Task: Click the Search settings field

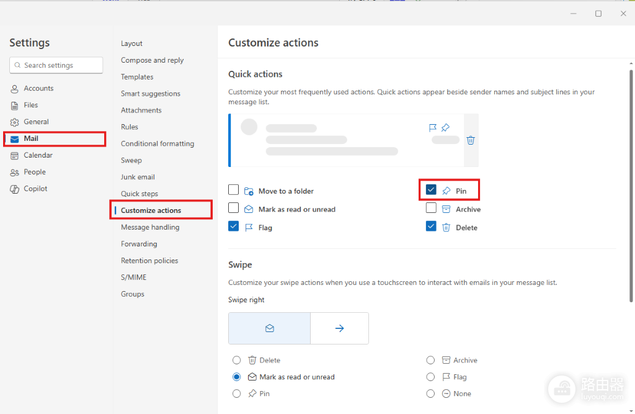Action: tap(56, 65)
